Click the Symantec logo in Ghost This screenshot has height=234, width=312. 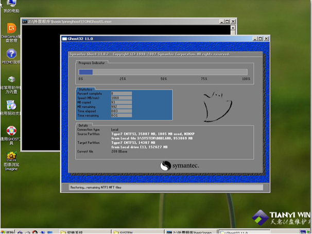(x=179, y=165)
